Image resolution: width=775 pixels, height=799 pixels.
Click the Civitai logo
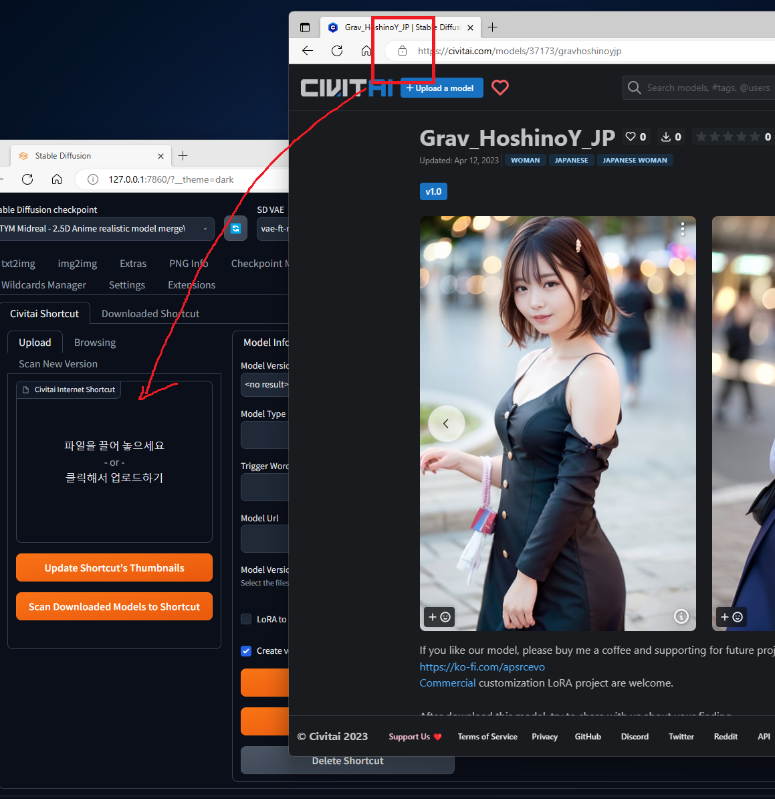[x=347, y=88]
